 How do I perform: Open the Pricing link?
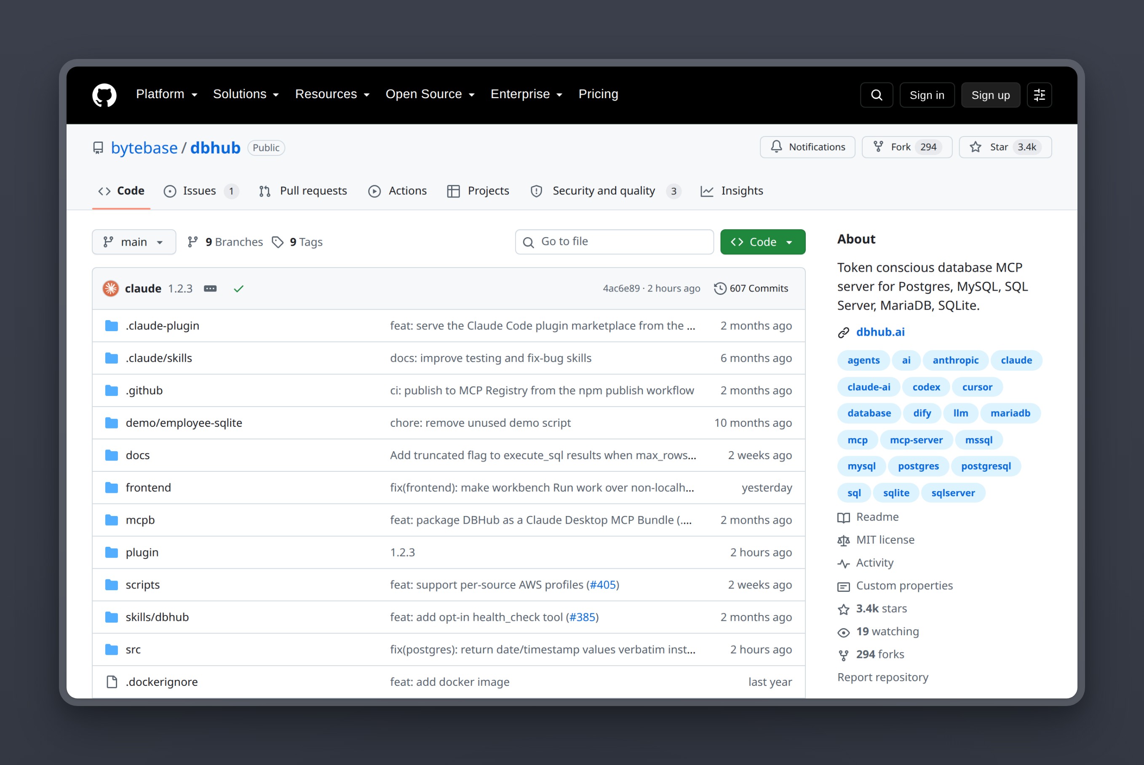coord(598,94)
